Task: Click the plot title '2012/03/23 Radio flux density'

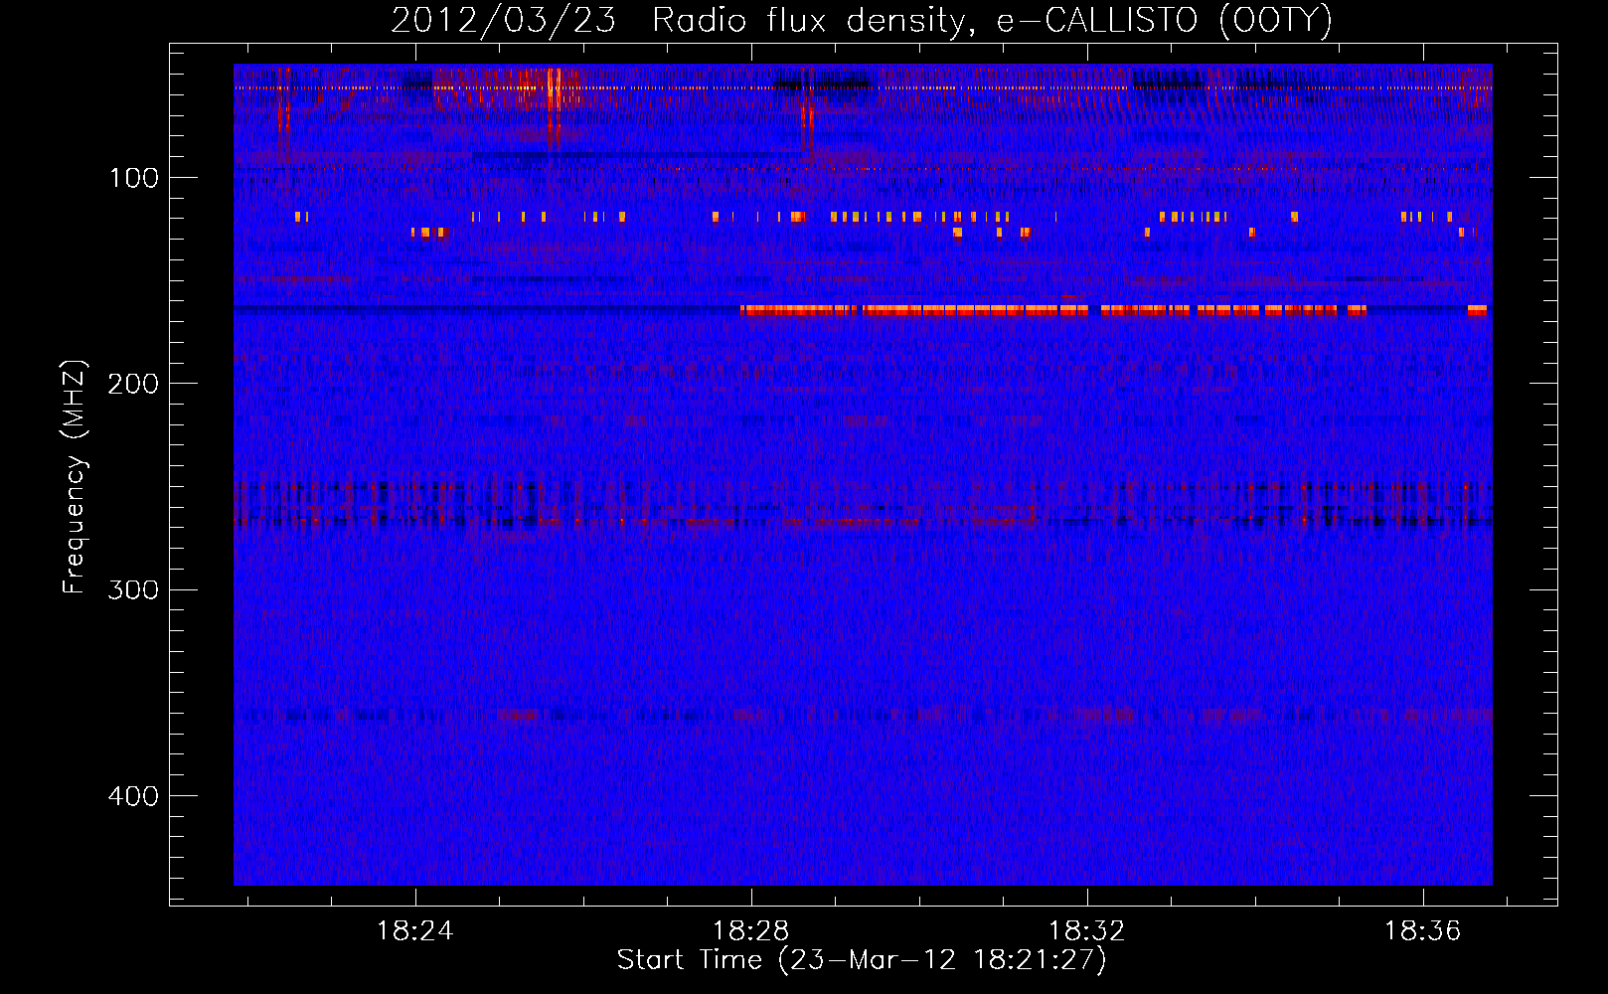Action: [x=861, y=21]
